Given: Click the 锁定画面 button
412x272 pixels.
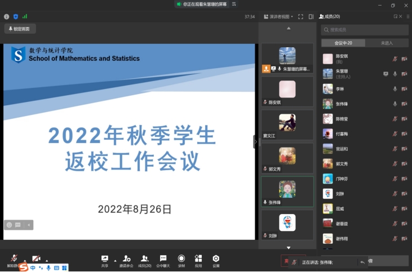Looking at the screenshot, I should pos(20,29).
